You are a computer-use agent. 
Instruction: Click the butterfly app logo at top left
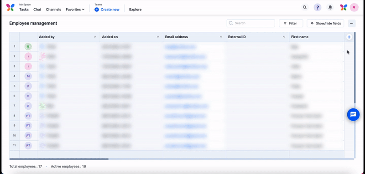click(x=10, y=7)
